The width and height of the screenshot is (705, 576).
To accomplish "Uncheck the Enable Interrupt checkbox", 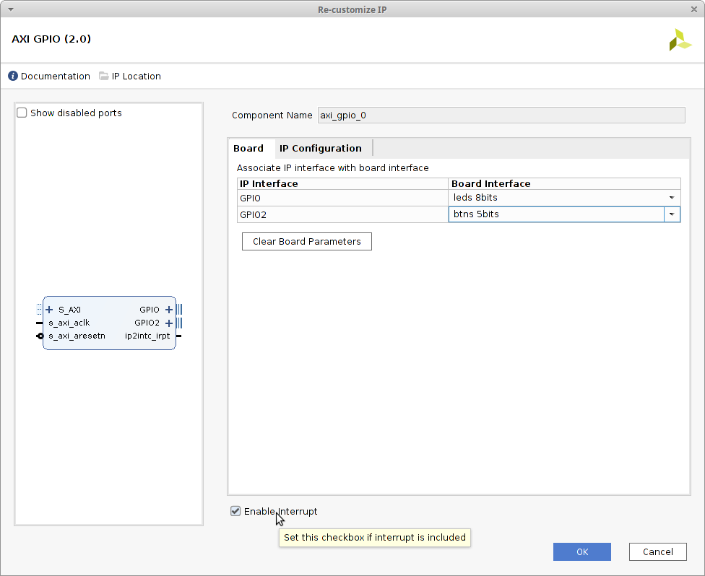I will (x=235, y=511).
